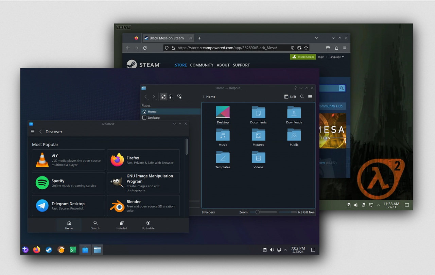Switch to the Up to date tab in Discover
The image size is (435, 275).
(148, 225)
